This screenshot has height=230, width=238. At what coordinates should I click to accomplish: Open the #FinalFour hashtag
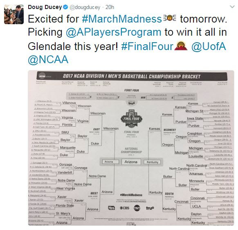[x=147, y=46]
